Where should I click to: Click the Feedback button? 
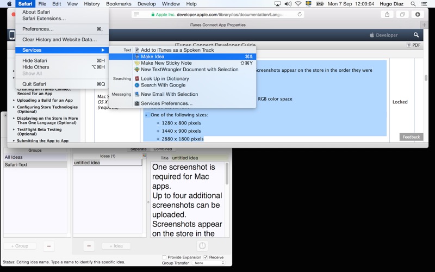411,137
